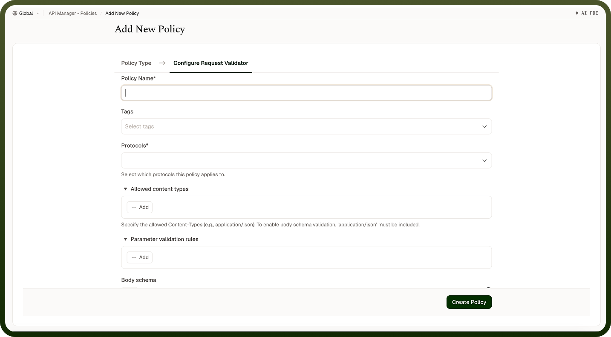This screenshot has height=337, width=611.
Task: Collapse the Allowed content types section
Action: (125, 189)
